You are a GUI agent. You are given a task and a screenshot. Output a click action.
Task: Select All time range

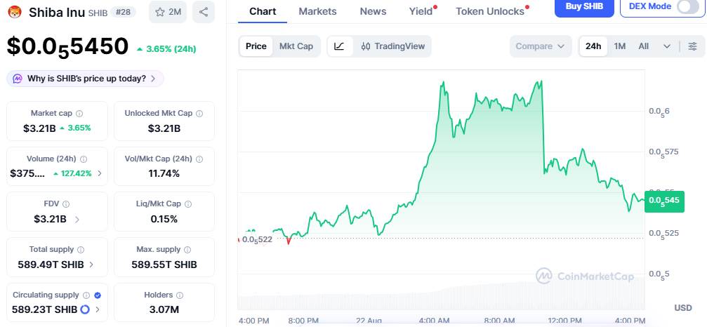644,46
